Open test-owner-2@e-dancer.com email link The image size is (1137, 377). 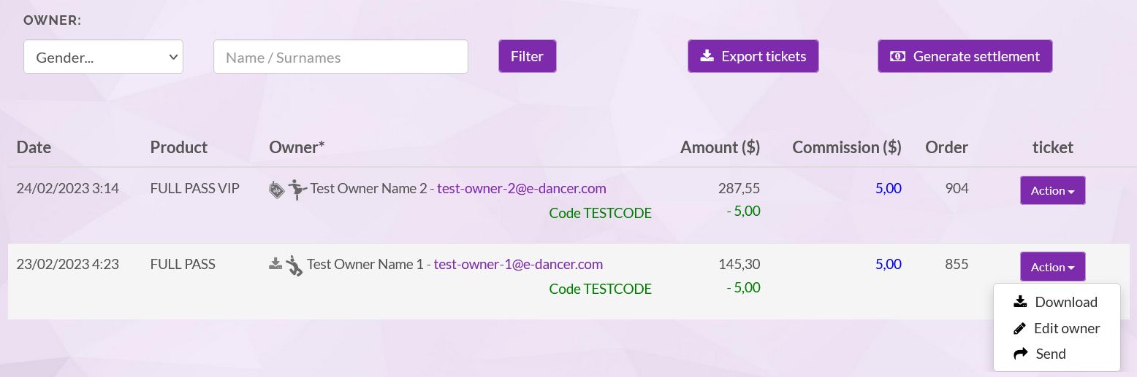pos(522,188)
